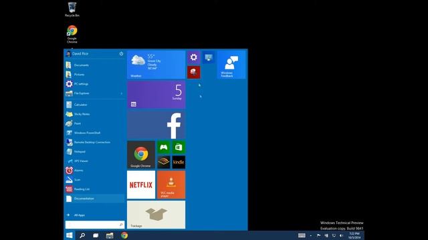
Task: Open the Kindle tile
Action: tap(179, 162)
